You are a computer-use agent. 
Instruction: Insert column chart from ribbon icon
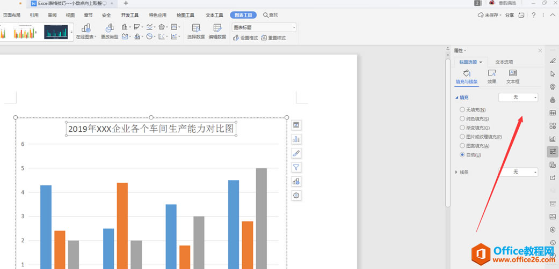pyautogui.click(x=126, y=27)
